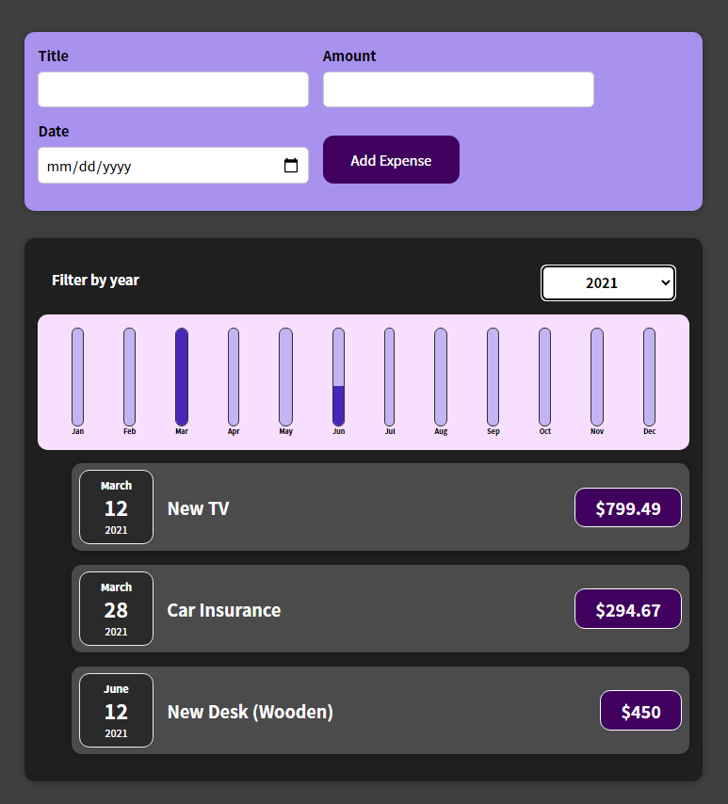Focus the Amount input field
Image resolution: width=728 pixels, height=804 pixels.
pyautogui.click(x=459, y=89)
